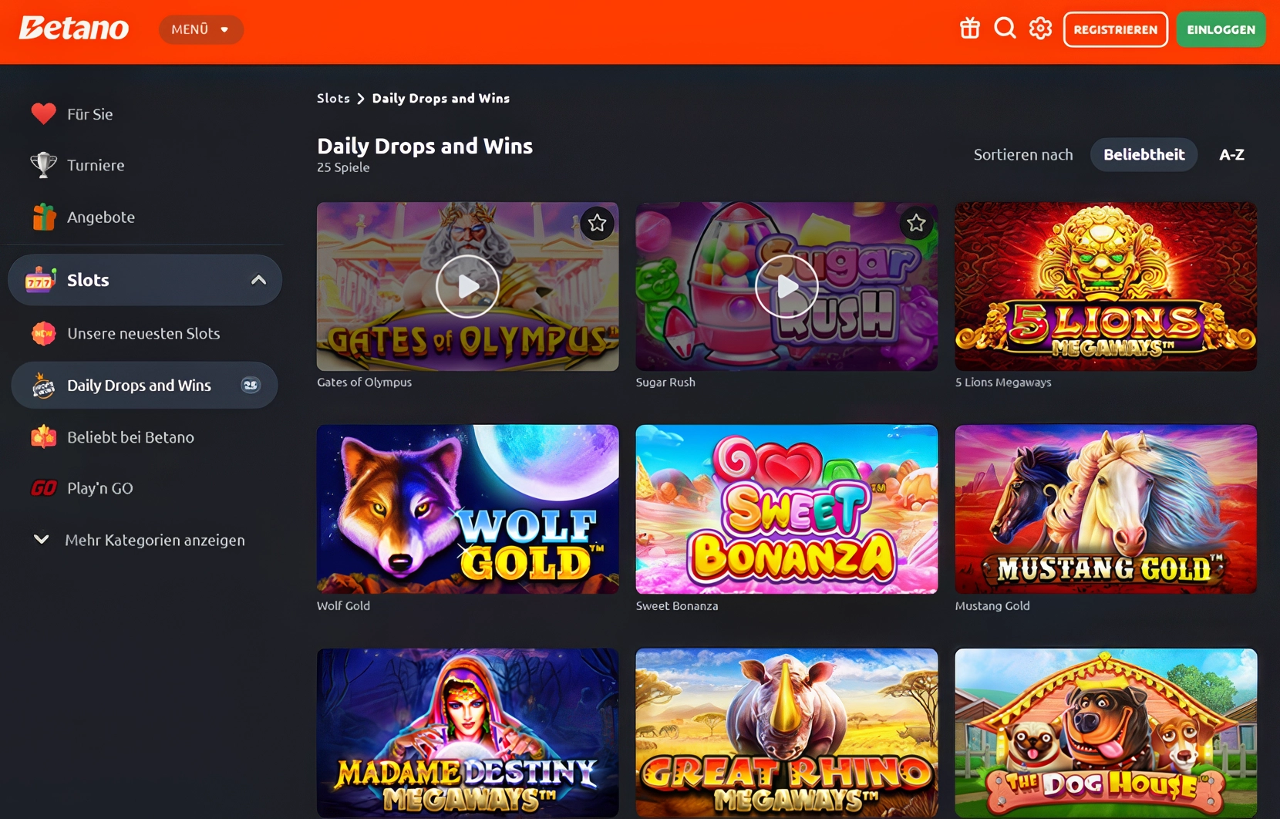1280x819 pixels.
Task: Click the Registrieren button
Action: coord(1115,29)
